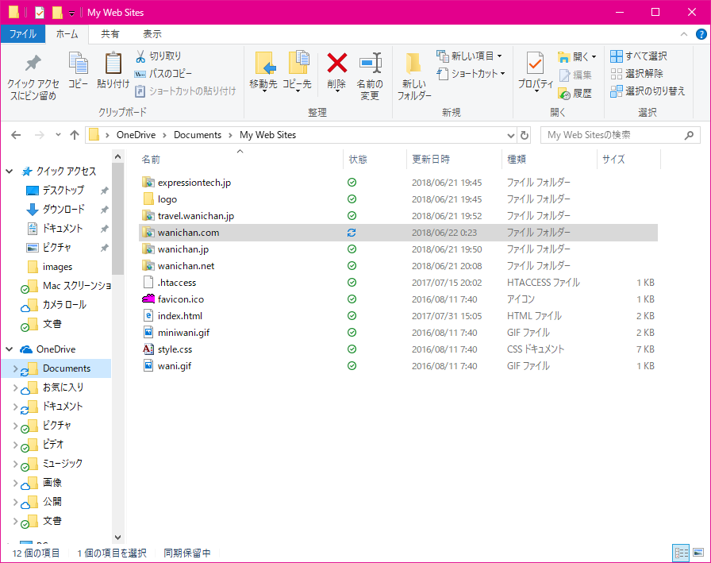Viewport: 711px width, 563px height.
Task: Click the red Delete (削除) icon
Action: tap(337, 63)
